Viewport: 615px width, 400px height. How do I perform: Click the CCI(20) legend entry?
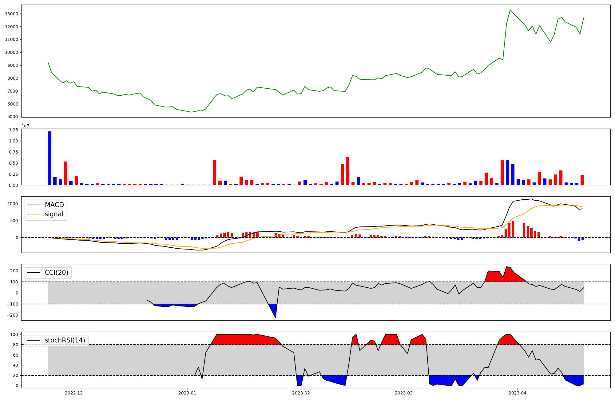tap(57, 273)
